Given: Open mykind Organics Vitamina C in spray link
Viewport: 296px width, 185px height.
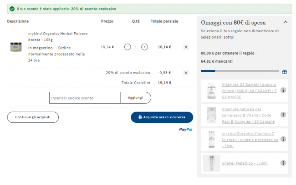Looking at the screenshot, I should [250, 140].
